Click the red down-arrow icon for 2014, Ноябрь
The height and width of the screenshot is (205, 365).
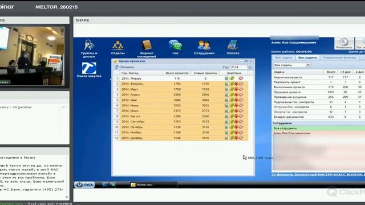click(x=236, y=133)
